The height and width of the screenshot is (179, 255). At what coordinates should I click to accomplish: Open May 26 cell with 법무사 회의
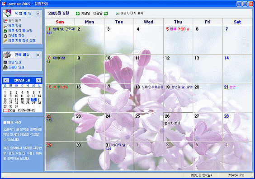(x=178, y=127)
